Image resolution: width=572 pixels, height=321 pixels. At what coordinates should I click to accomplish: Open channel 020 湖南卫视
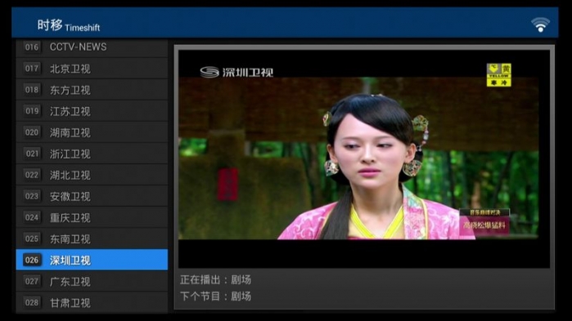click(92, 132)
